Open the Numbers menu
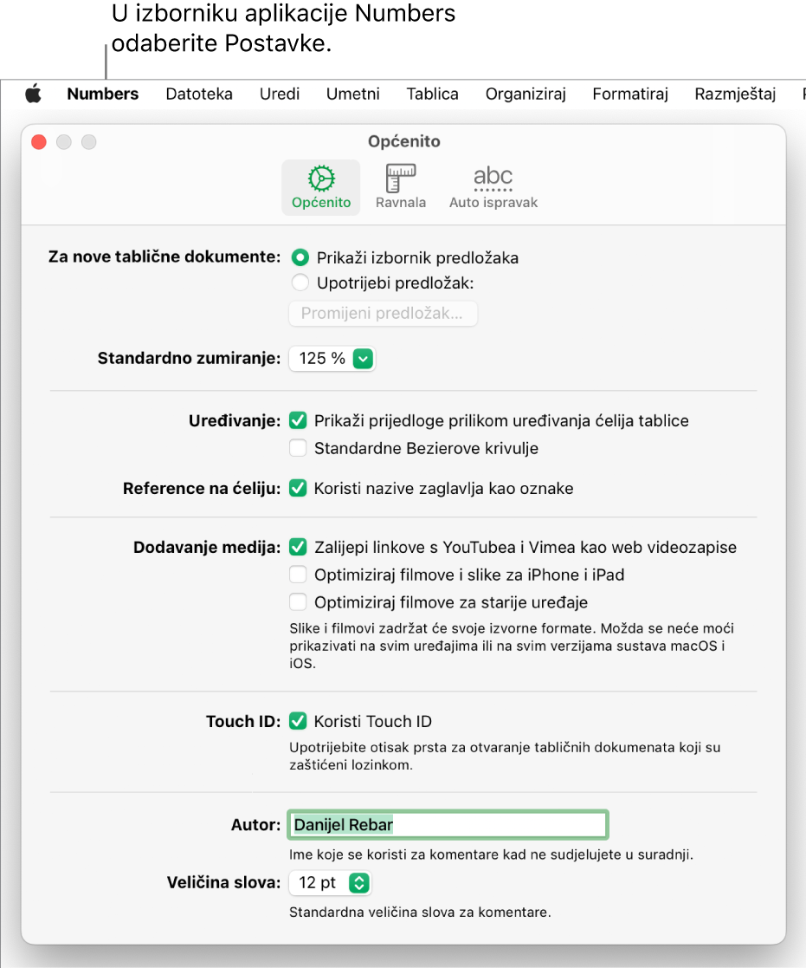Image resolution: width=806 pixels, height=968 pixels. [x=102, y=94]
